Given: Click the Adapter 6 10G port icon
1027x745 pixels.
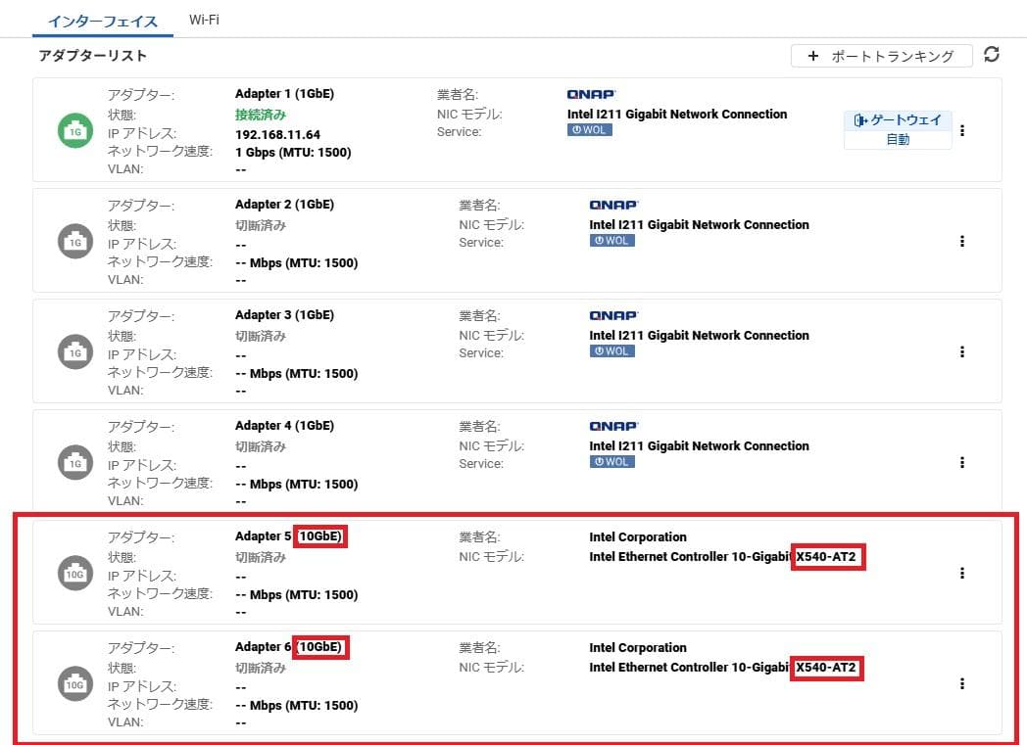Looking at the screenshot, I should click(75, 684).
